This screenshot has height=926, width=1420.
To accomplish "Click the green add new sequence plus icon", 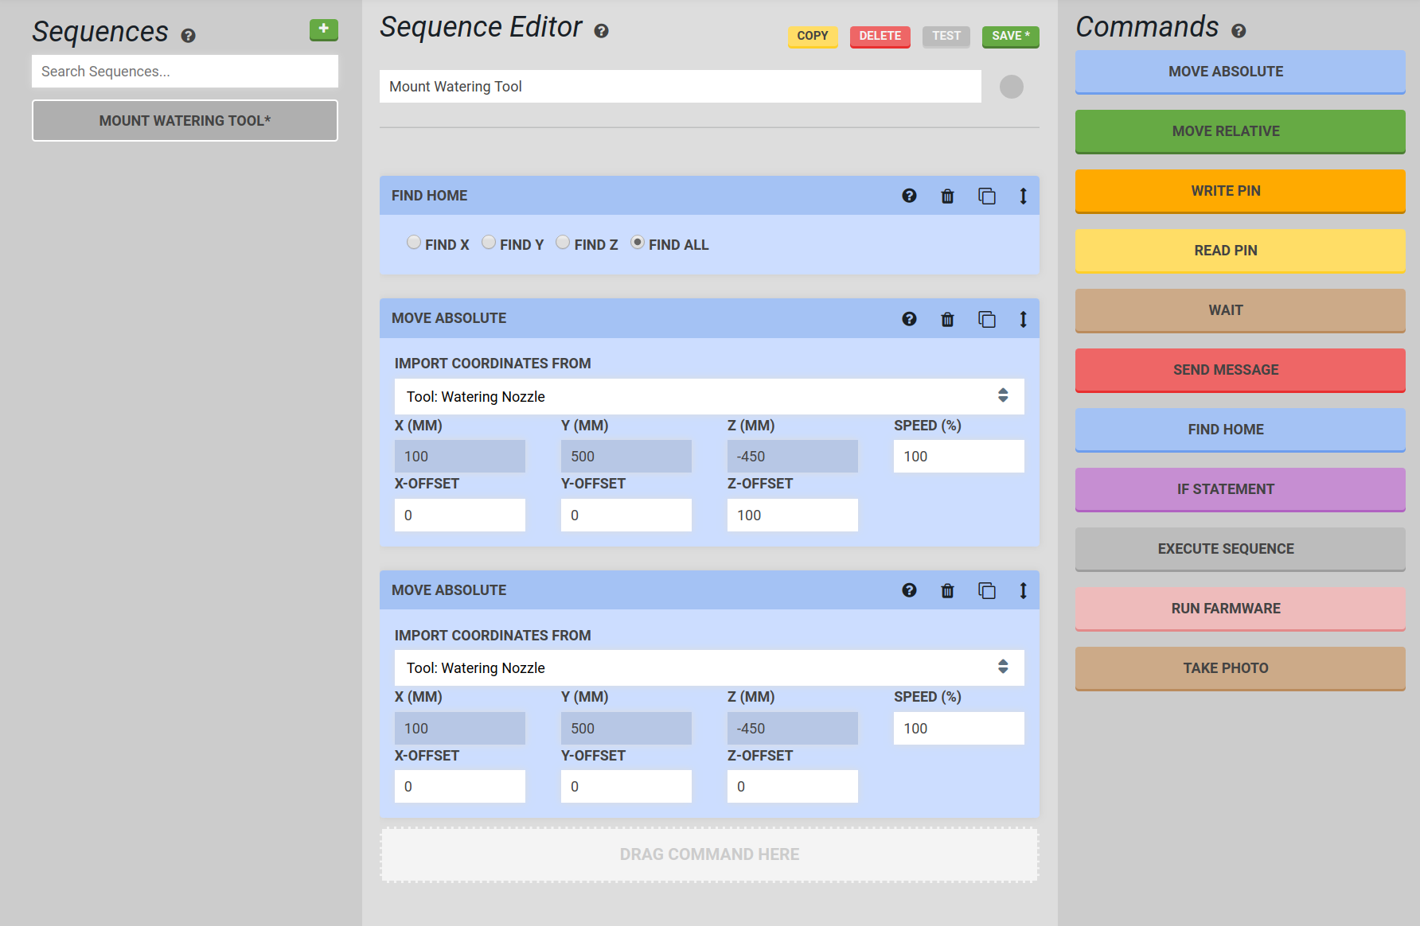I will tap(323, 29).
